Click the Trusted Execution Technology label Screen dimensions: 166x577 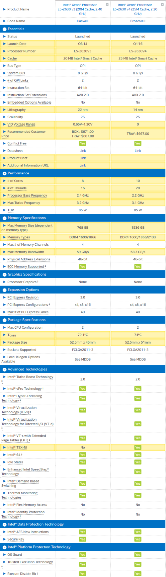click(x=27, y=564)
